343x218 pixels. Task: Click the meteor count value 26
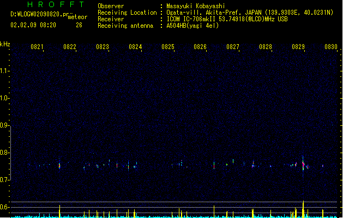[79, 25]
